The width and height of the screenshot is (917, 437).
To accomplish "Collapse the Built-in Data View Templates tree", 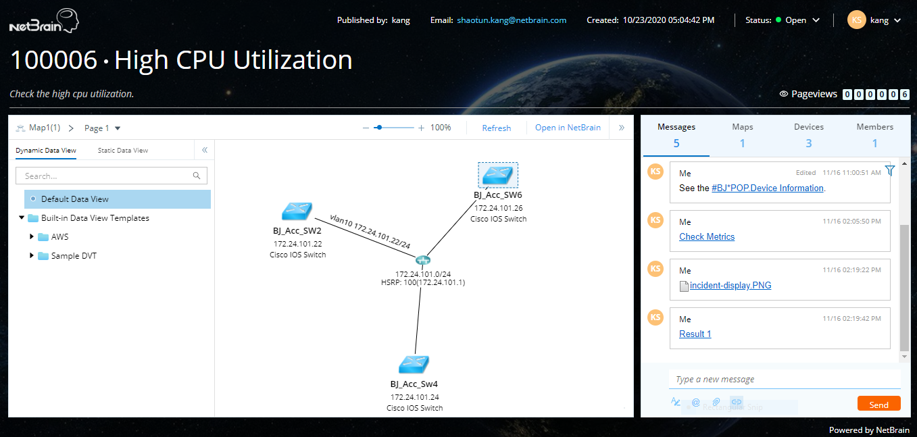I will pyautogui.click(x=22, y=218).
